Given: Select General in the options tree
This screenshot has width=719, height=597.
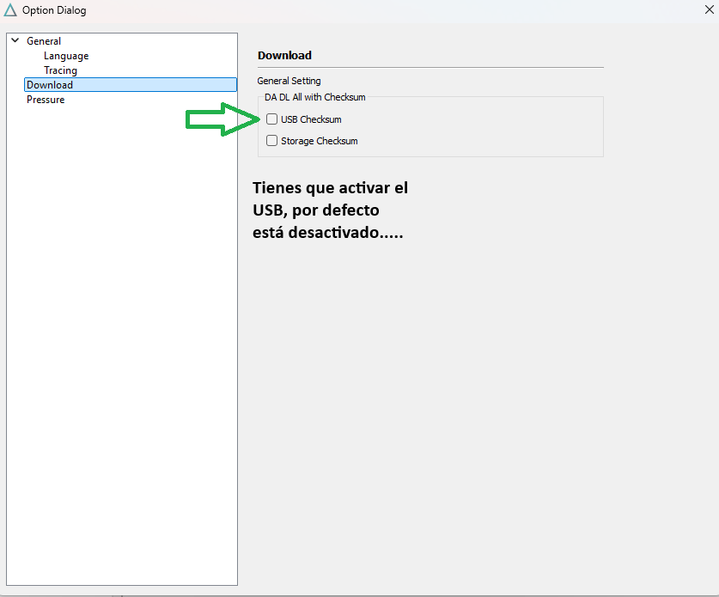Looking at the screenshot, I should 44,41.
